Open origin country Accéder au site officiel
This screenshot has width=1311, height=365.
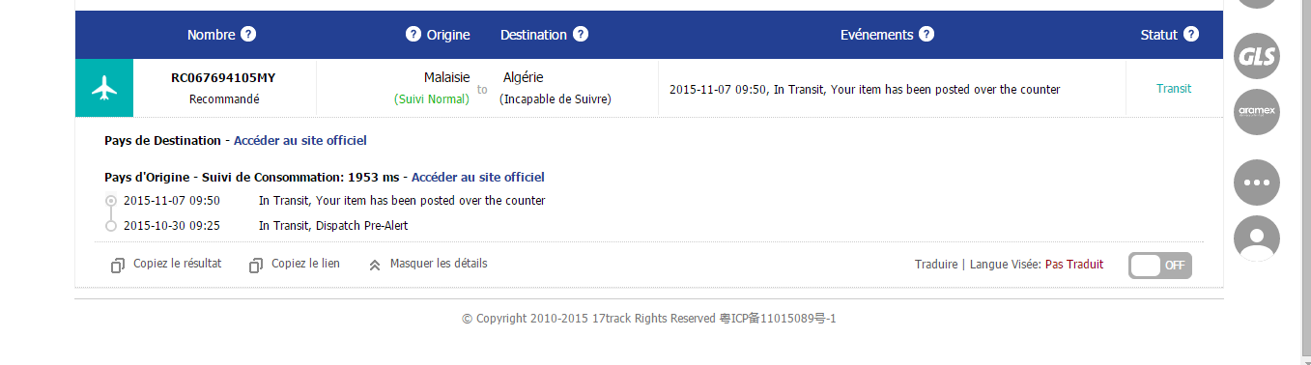[478, 178]
